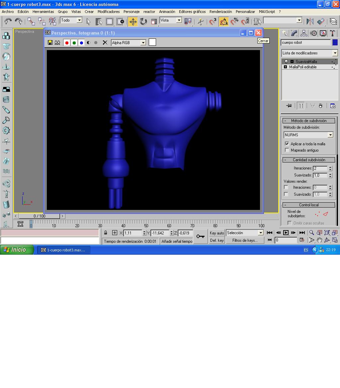340x388 pixels.
Task: Open the Vista coordinate system dropdown
Action: (179, 20)
